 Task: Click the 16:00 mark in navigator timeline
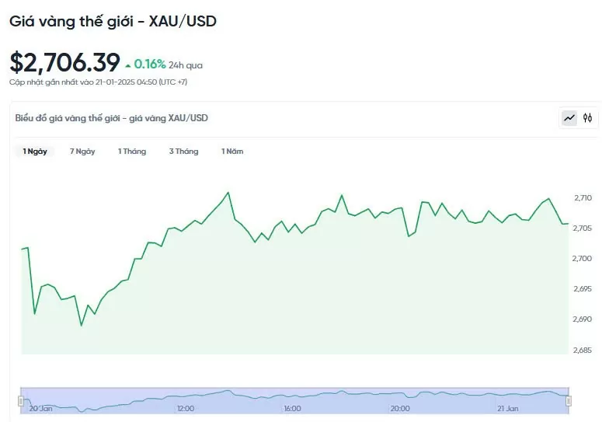tap(292, 408)
